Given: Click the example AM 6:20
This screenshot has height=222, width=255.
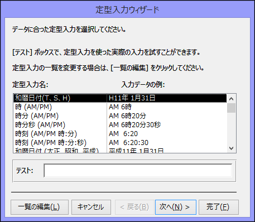Looking at the screenshot, I should click(123, 134).
